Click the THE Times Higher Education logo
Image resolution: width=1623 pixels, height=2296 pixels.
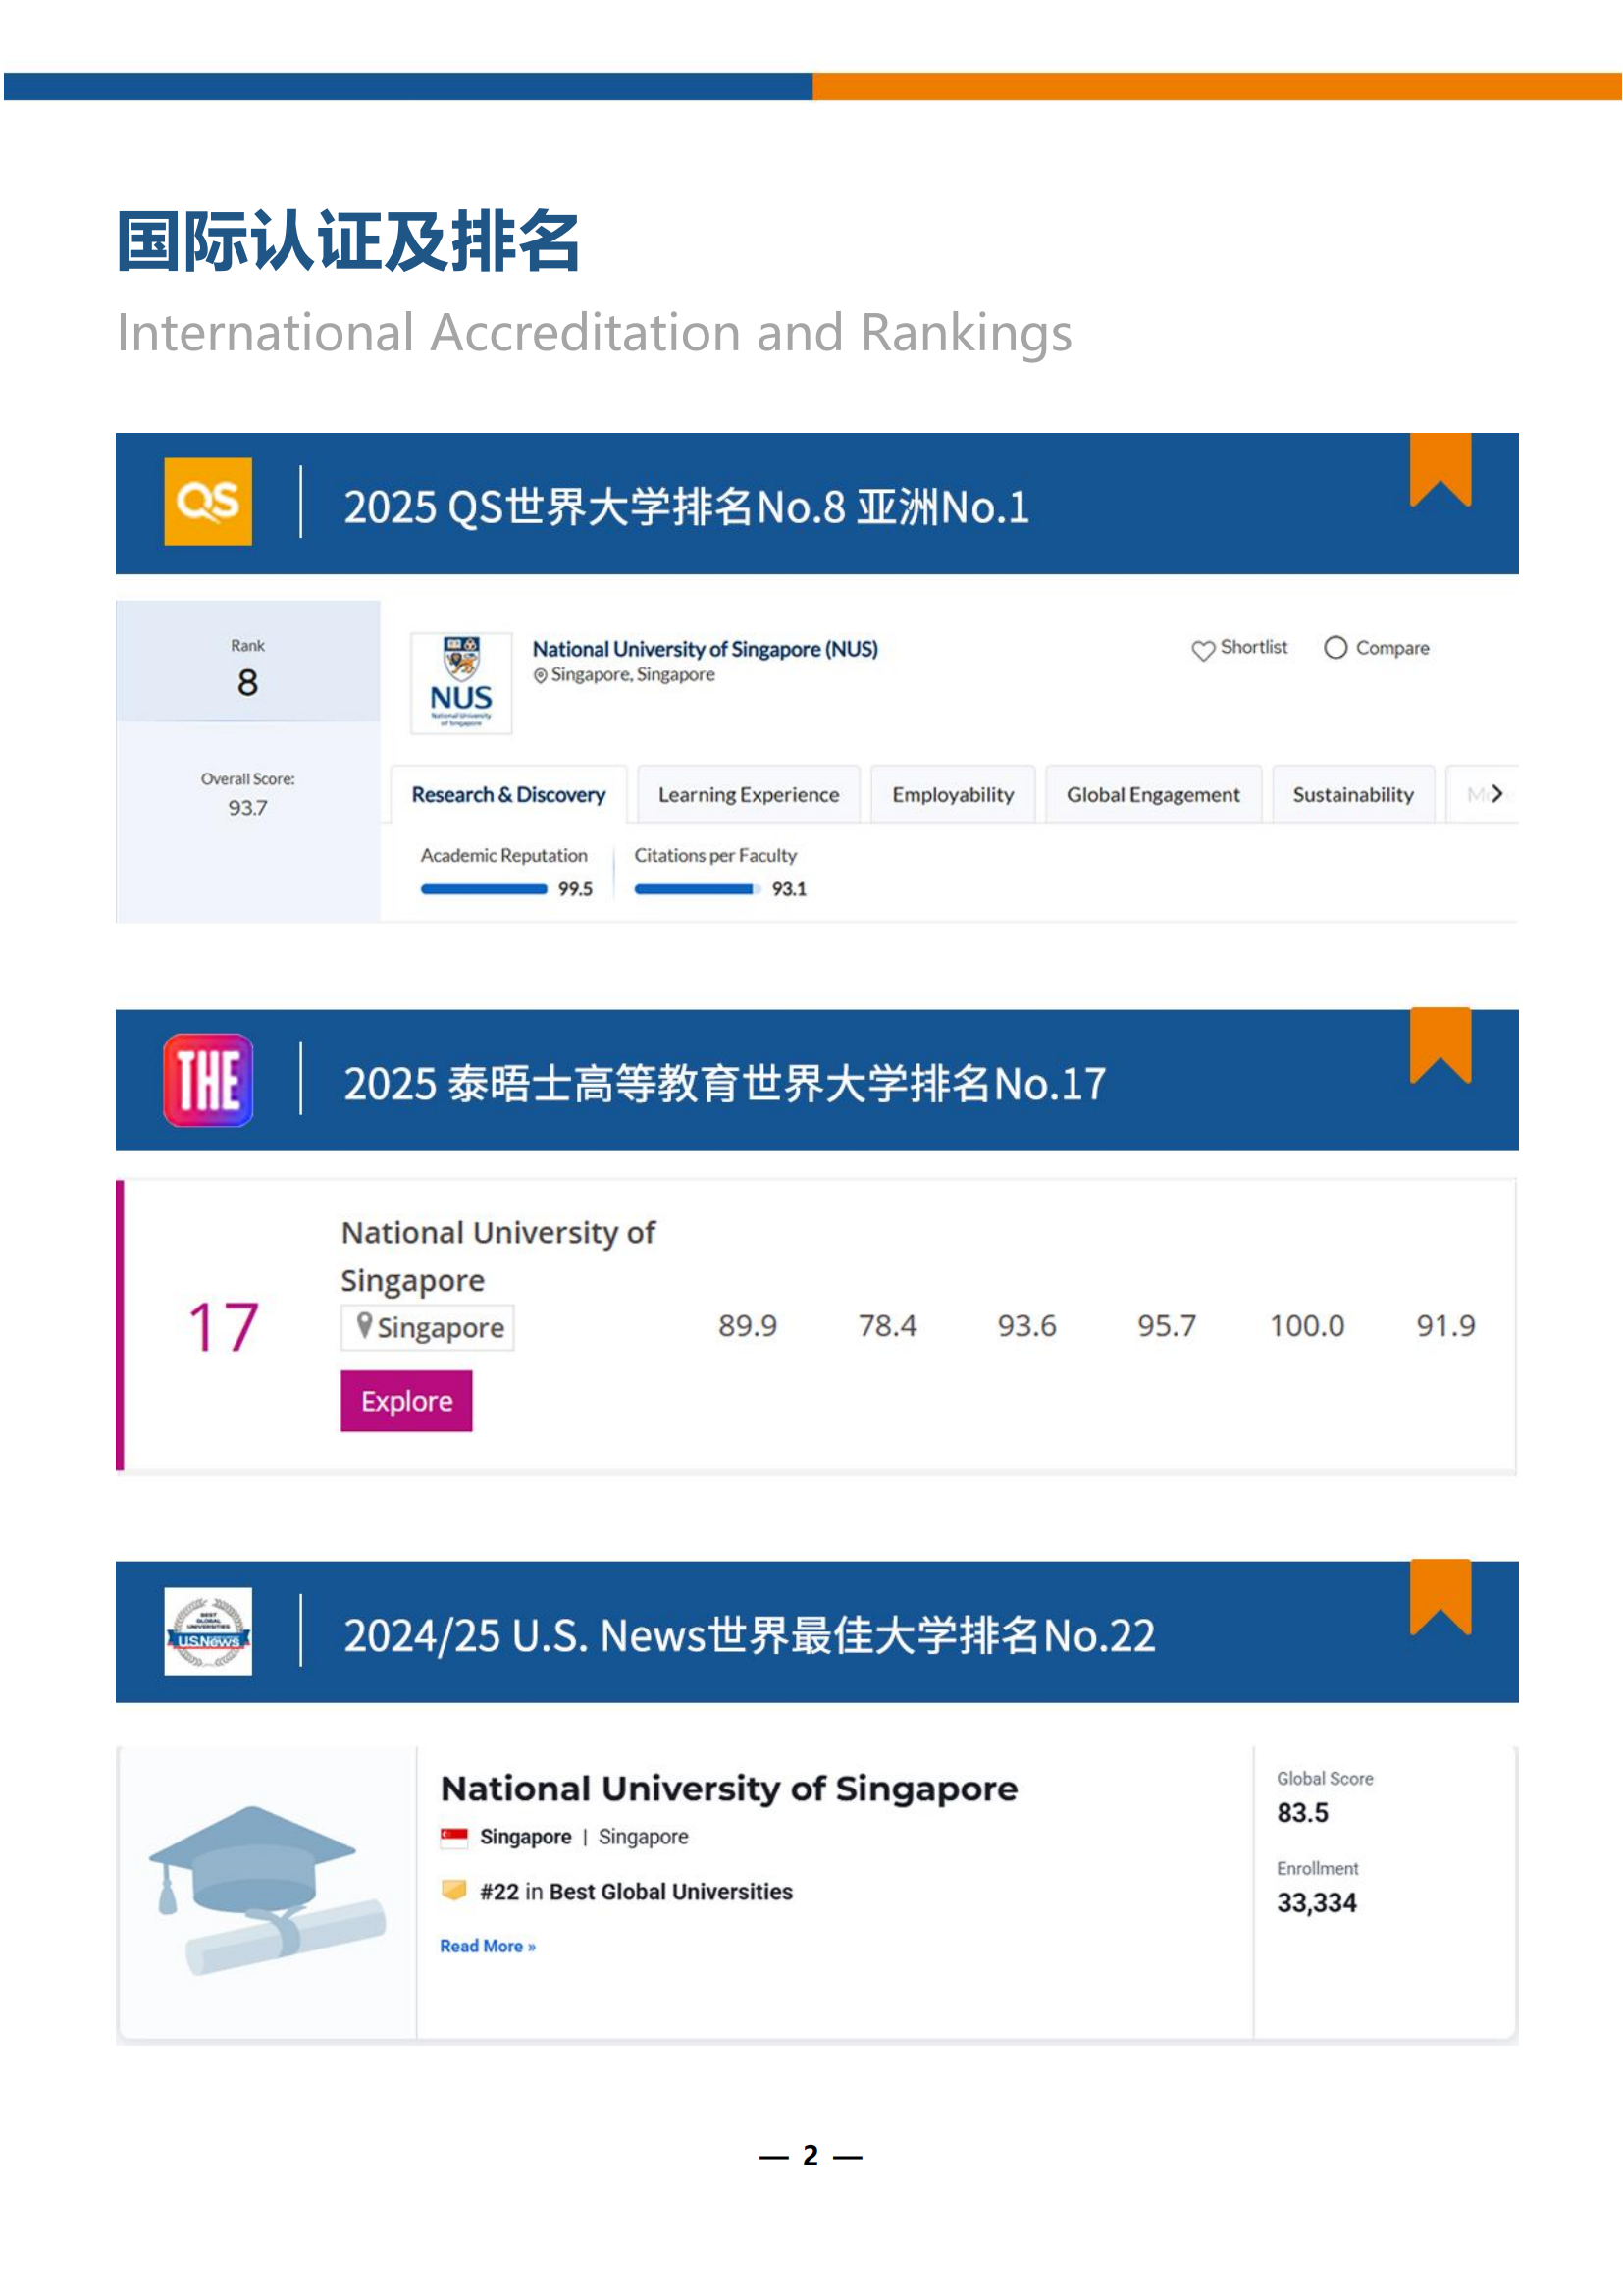(208, 1080)
